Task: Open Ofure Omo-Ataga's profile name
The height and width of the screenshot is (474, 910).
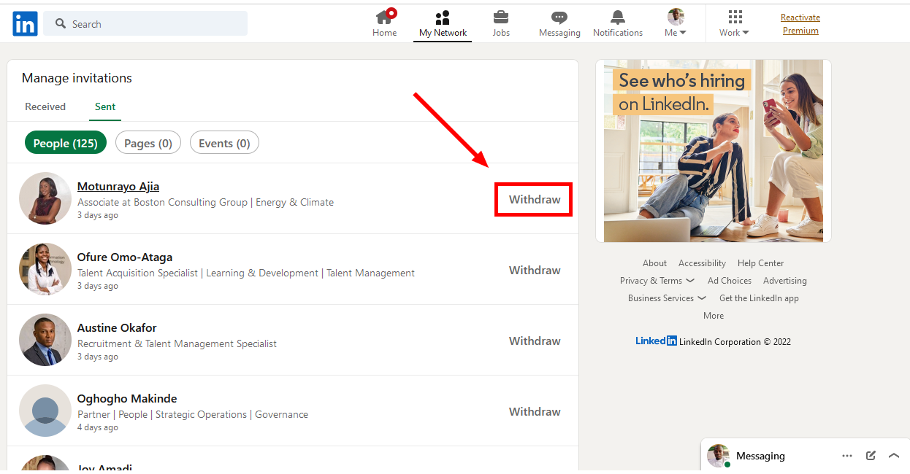Action: coord(125,257)
